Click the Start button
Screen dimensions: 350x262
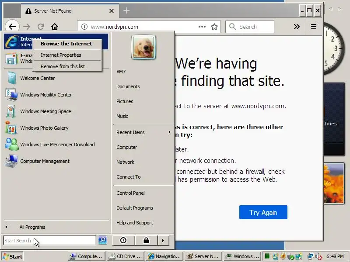12,257
